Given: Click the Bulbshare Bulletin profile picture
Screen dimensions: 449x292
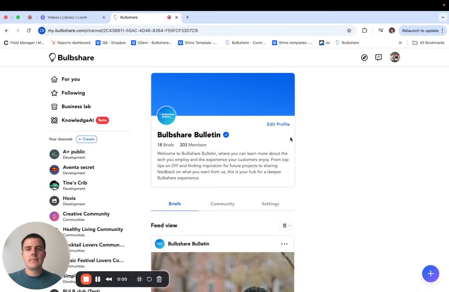Looking at the screenshot, I should point(166,115).
